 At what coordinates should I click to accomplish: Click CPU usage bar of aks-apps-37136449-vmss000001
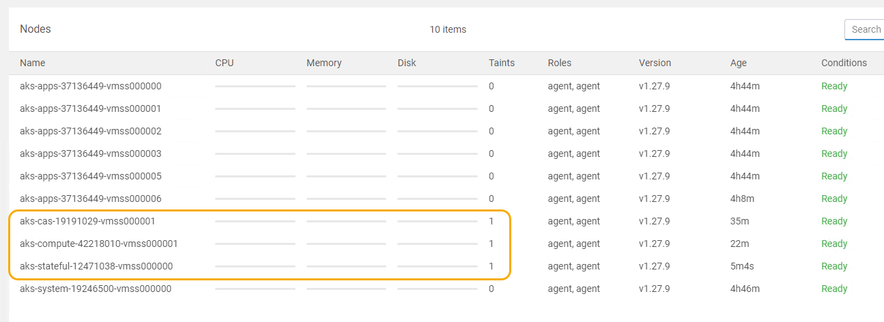[x=255, y=108]
